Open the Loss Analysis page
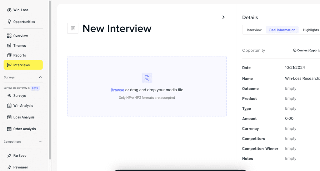The width and height of the screenshot is (320, 171). pos(24,117)
